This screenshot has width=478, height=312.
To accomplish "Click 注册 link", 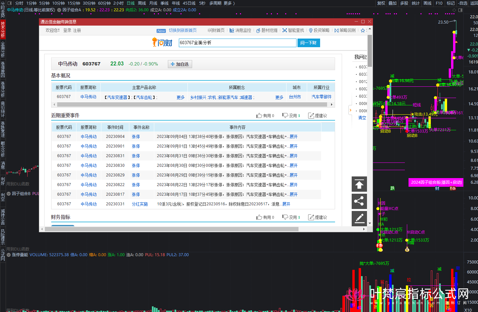I will (x=77, y=30).
